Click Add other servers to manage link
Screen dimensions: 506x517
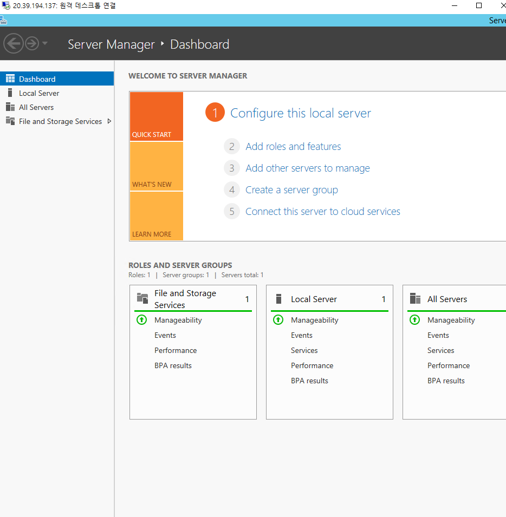(307, 168)
